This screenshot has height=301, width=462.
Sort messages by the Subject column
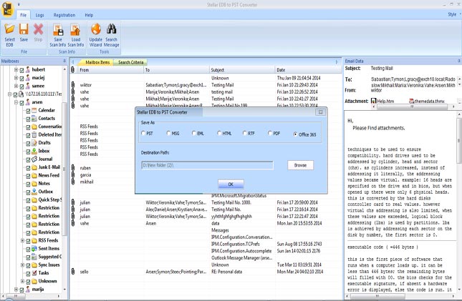click(x=242, y=70)
